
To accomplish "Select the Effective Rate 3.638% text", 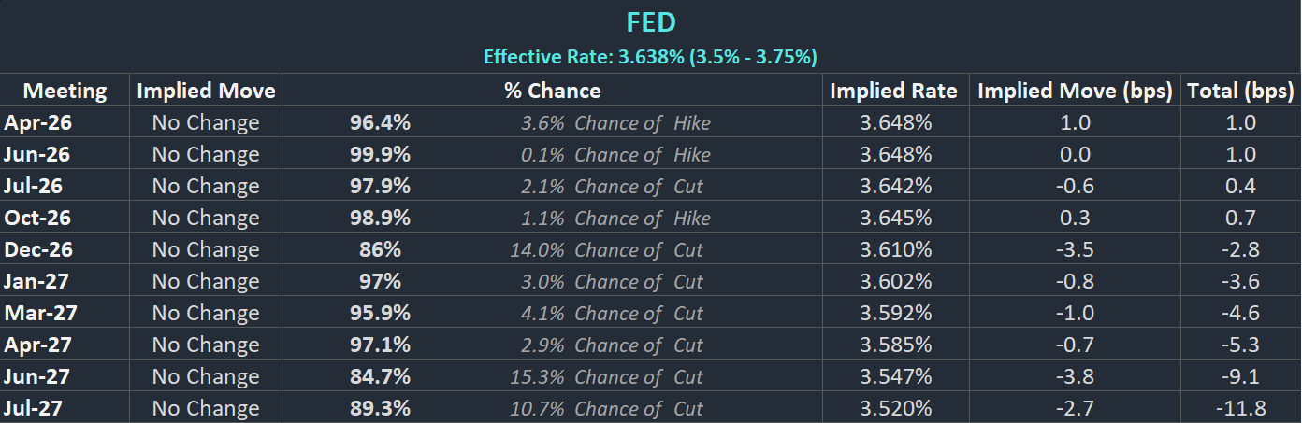I will (x=650, y=57).
